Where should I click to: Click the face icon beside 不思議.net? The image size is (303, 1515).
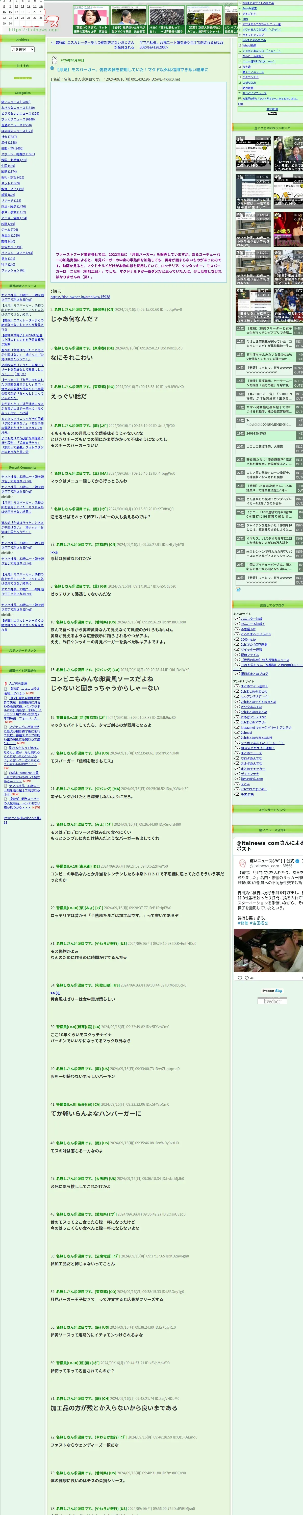pyautogui.click(x=237, y=629)
